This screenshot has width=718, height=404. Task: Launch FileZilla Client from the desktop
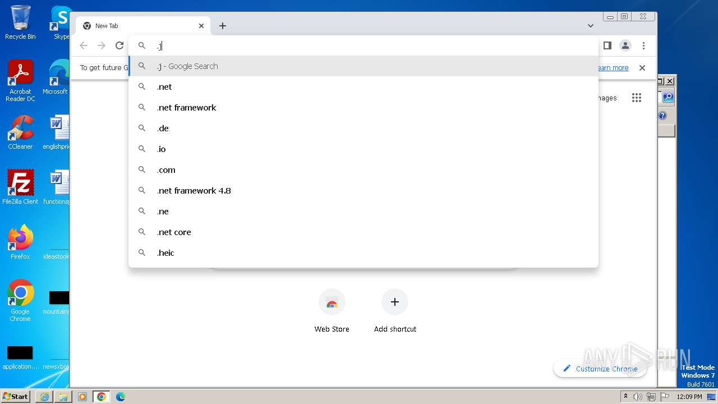click(x=20, y=187)
